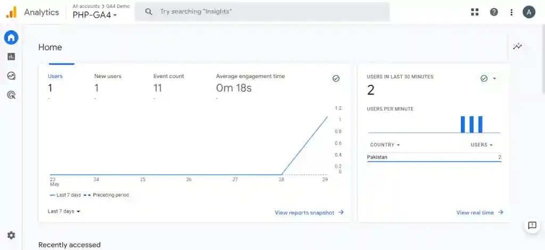Click the Analytics product name

(42, 12)
